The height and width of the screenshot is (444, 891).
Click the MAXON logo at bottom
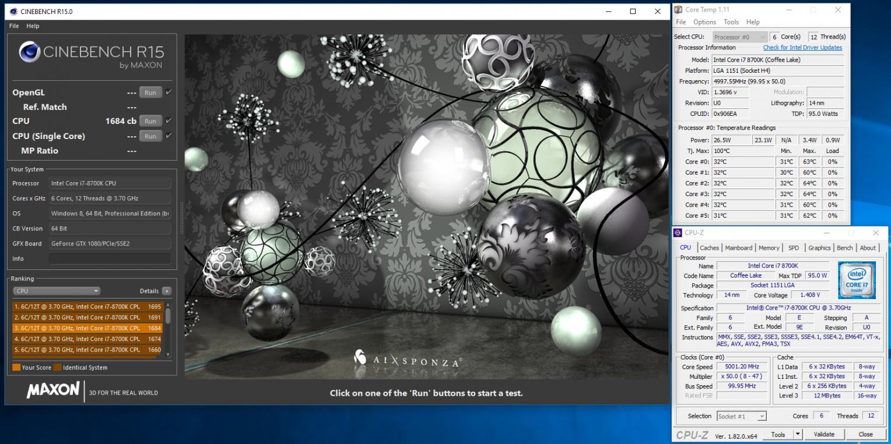[x=52, y=390]
